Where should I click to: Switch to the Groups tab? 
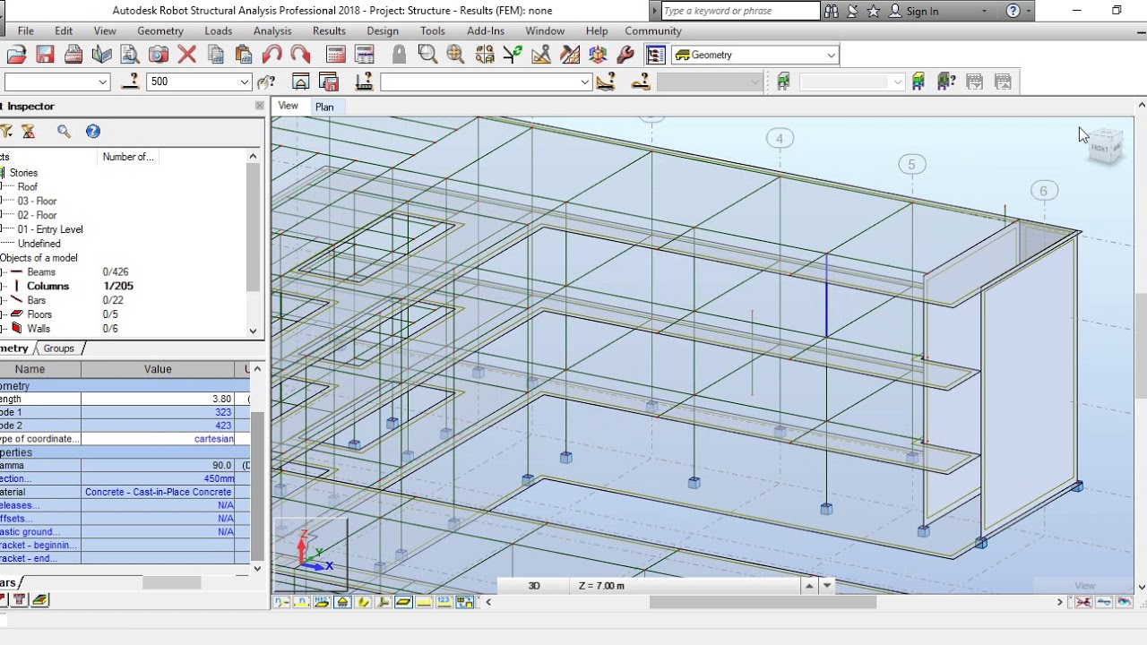tap(59, 348)
